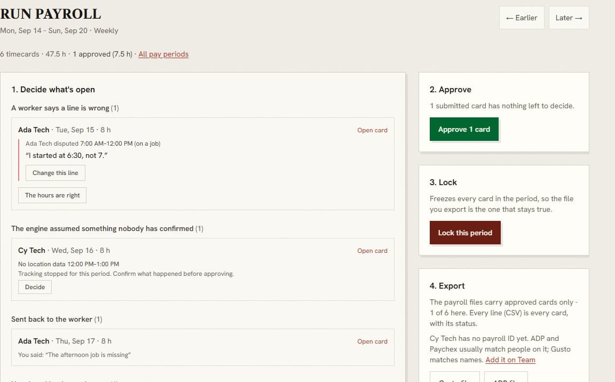This screenshot has height=382, width=615.
Task: Open the All pay periods link
Action: [x=163, y=54]
